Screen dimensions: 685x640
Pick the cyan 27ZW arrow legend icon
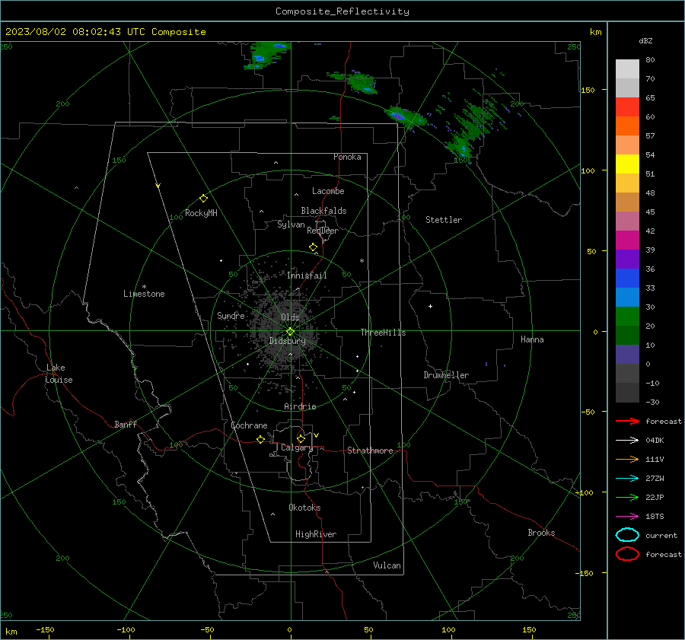coord(627,479)
